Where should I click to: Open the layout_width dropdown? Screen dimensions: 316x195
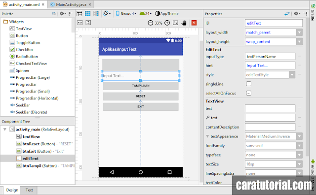coord(300,32)
